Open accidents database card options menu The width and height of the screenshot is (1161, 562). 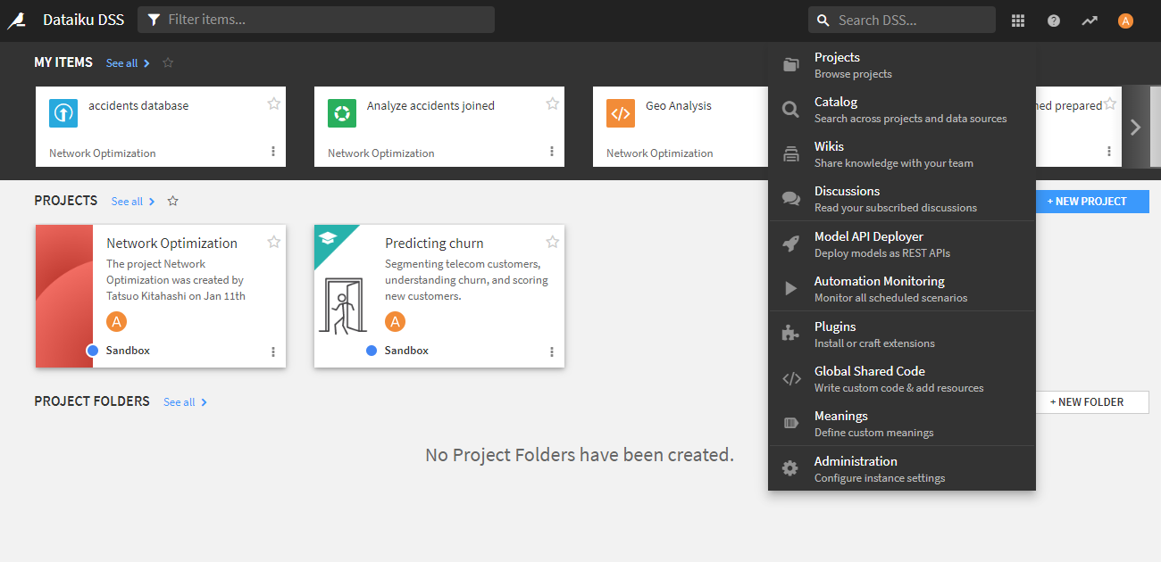[x=273, y=152]
